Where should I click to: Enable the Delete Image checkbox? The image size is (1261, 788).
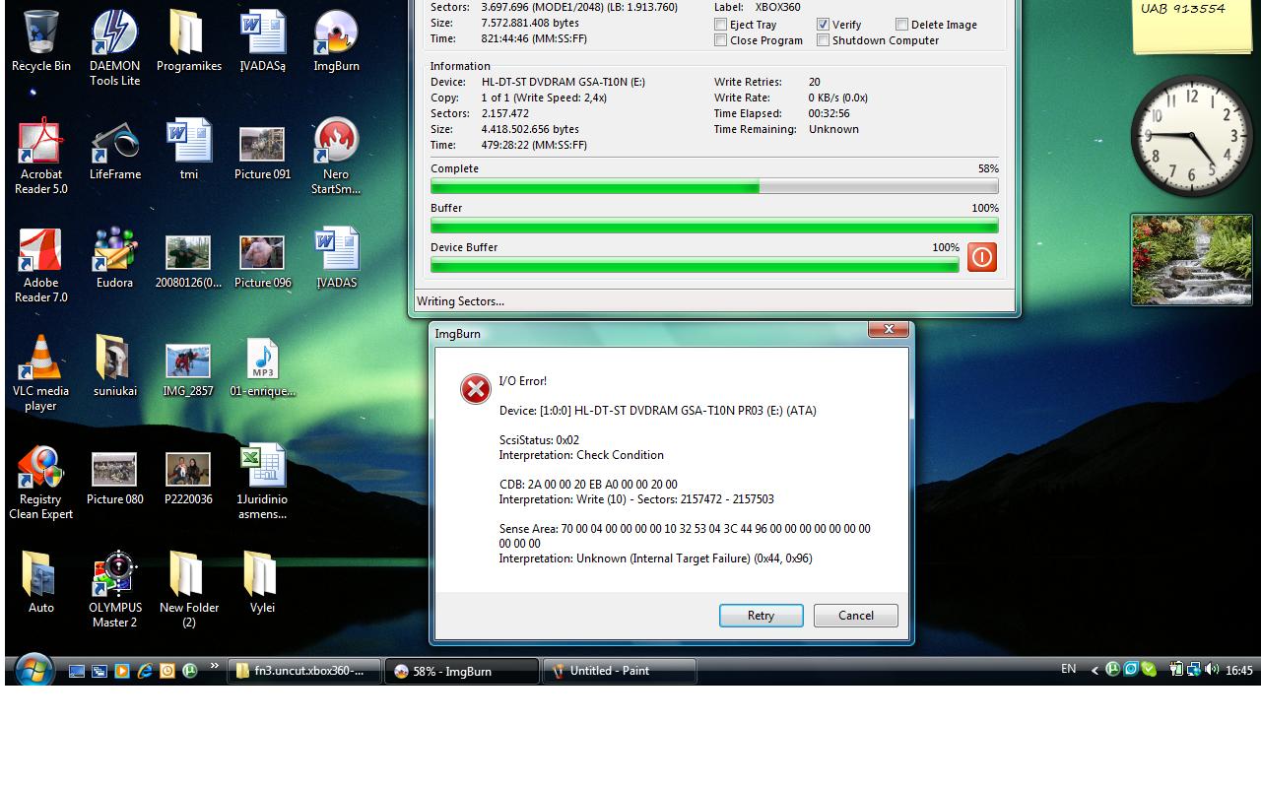tap(901, 25)
